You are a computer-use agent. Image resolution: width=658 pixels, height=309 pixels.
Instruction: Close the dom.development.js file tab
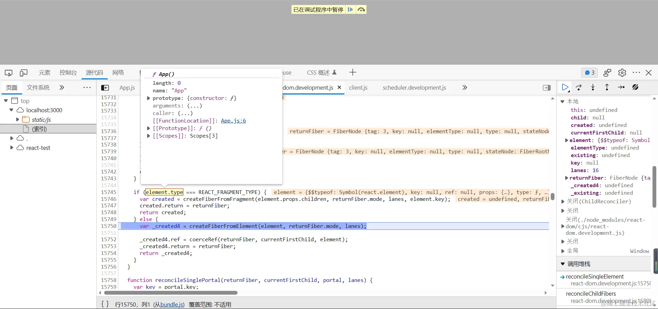339,87
